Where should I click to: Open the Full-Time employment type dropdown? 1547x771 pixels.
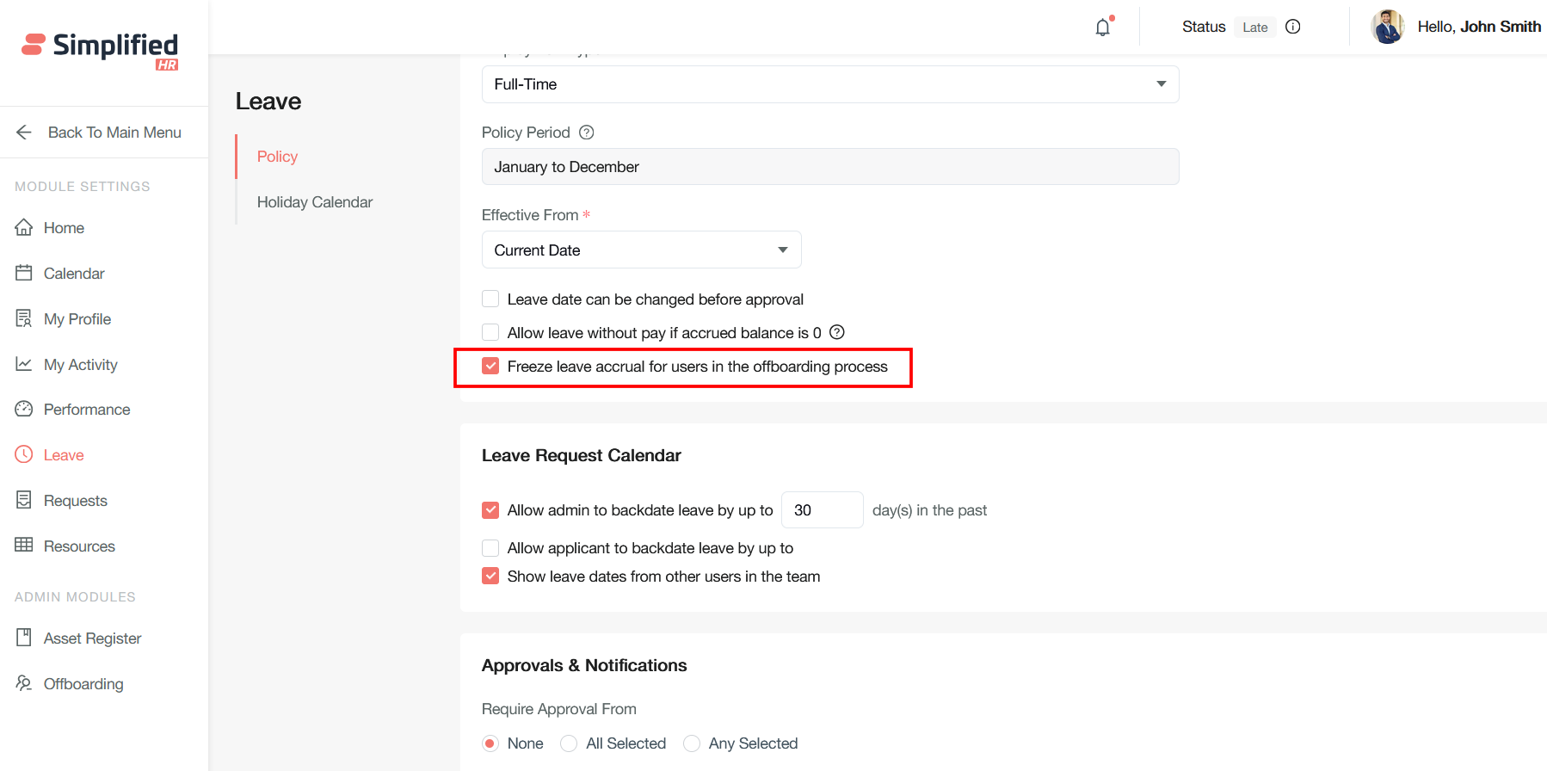[x=829, y=84]
